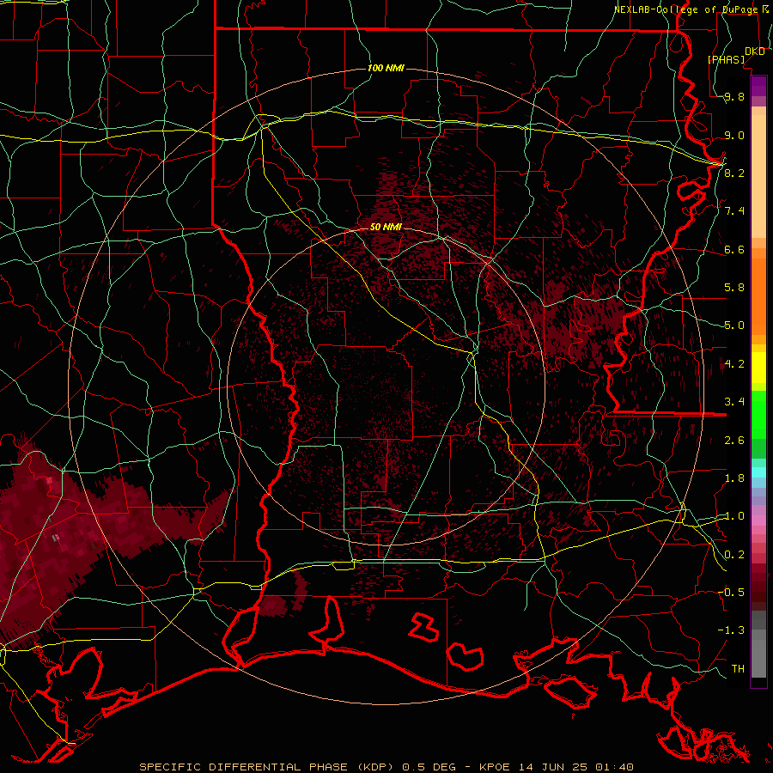Click the KPOE station identifier in caption
This screenshot has height=773, width=773.
pos(496,767)
